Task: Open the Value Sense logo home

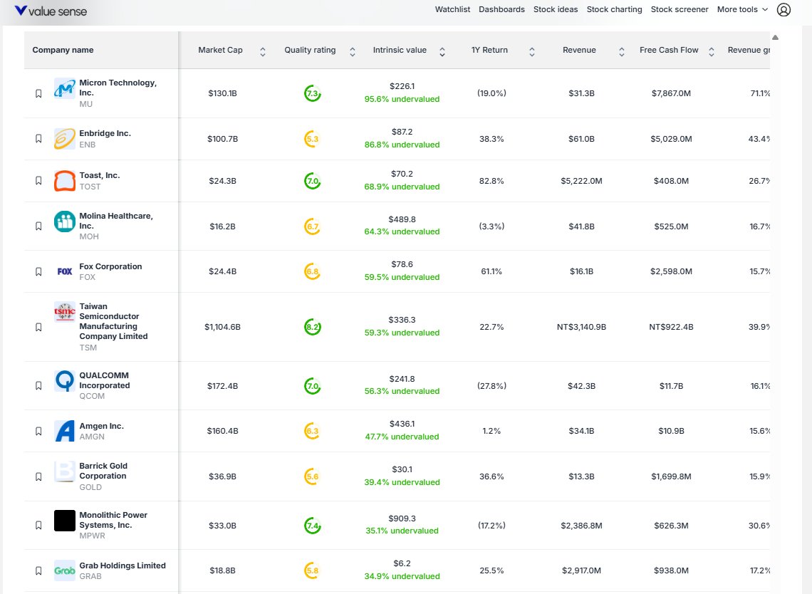Action: tap(51, 11)
